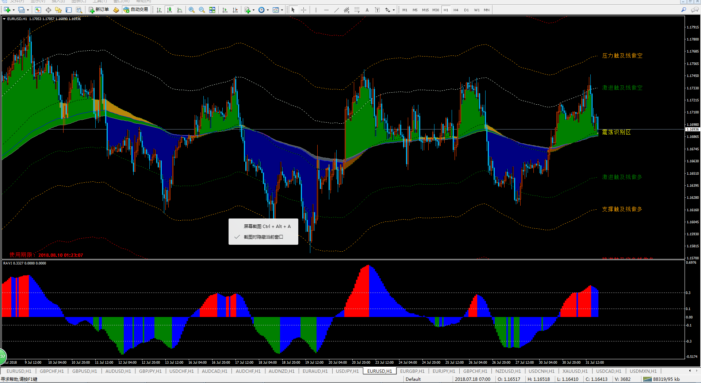The height and width of the screenshot is (383, 701).
Task: Show the Market Watch panel
Action: click(38, 10)
